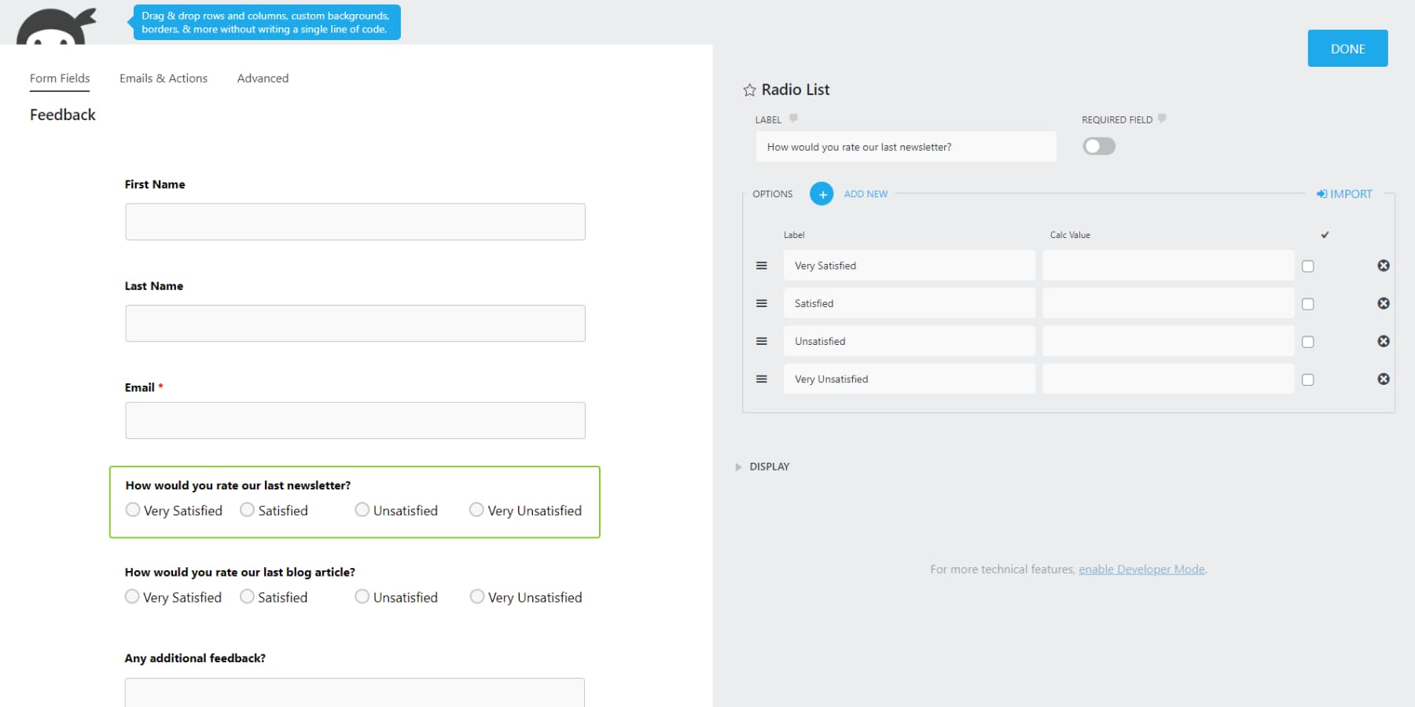
Task: Delete the Satisfied option using its X icon
Action: point(1384,303)
